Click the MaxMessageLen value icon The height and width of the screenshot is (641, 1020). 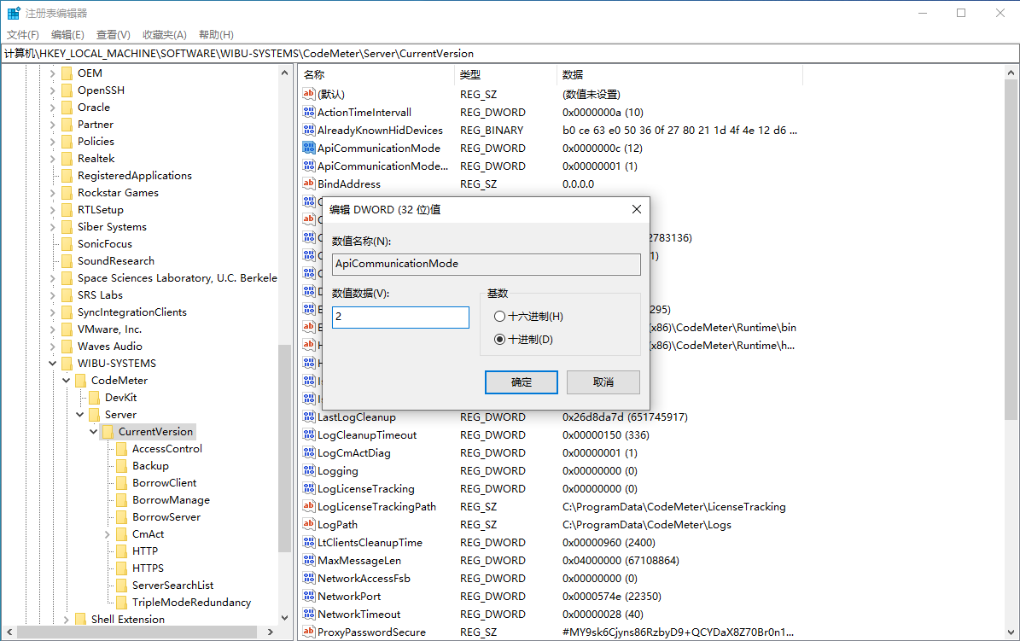(309, 560)
